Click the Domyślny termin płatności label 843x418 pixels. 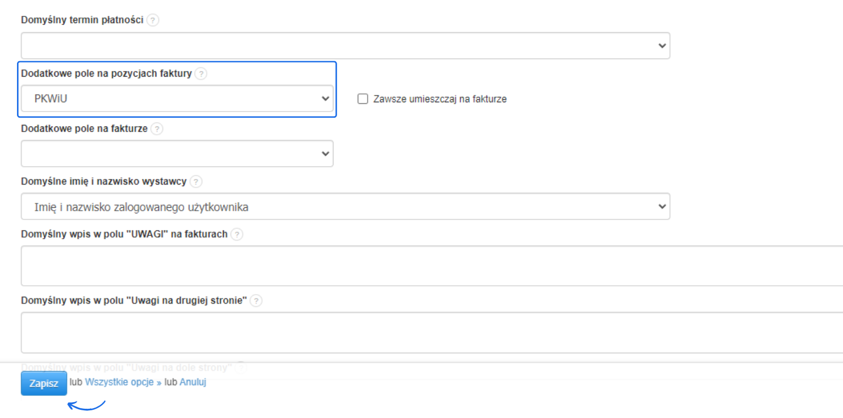pos(82,20)
